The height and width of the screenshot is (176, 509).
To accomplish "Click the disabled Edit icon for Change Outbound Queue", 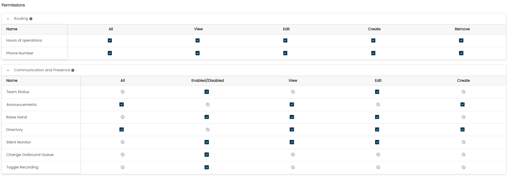I will [378, 154].
